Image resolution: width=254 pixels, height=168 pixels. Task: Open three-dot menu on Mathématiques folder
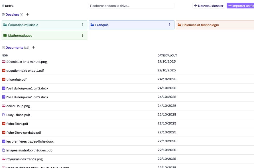(82, 35)
